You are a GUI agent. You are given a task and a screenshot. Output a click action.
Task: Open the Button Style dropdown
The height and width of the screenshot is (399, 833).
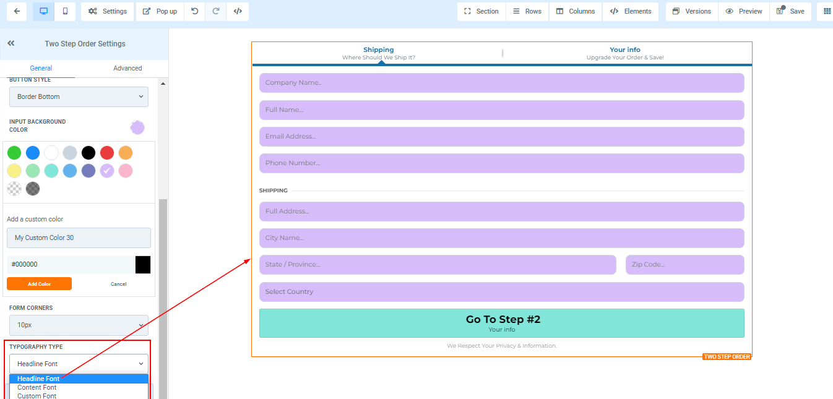click(79, 97)
